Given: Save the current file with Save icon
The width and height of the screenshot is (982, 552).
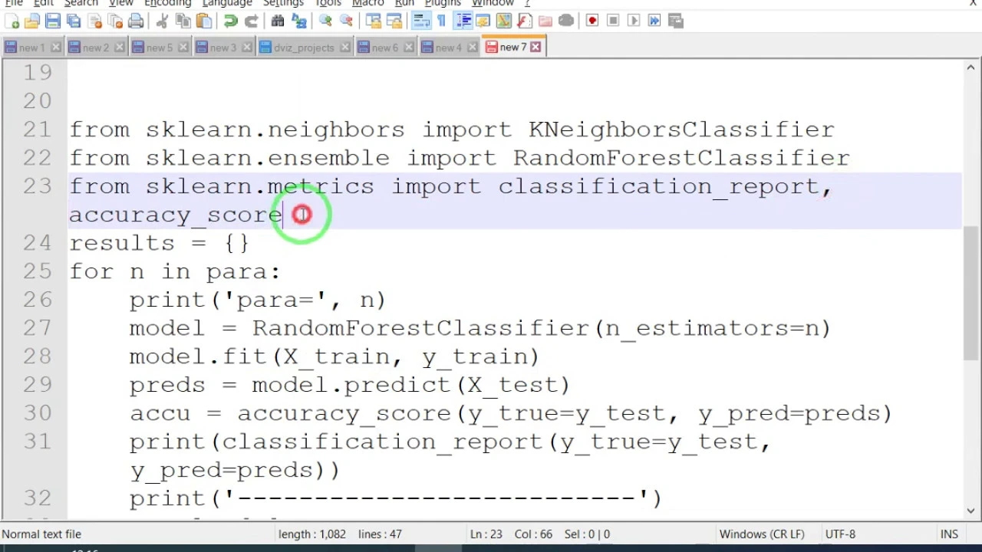Looking at the screenshot, I should pyautogui.click(x=53, y=21).
